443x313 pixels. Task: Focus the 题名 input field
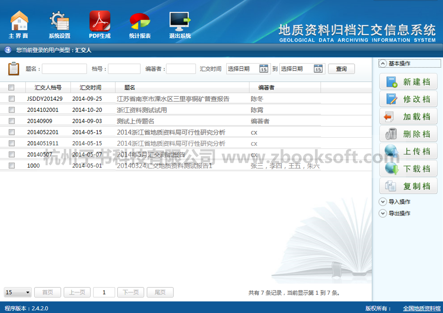pyautogui.click(x=65, y=69)
